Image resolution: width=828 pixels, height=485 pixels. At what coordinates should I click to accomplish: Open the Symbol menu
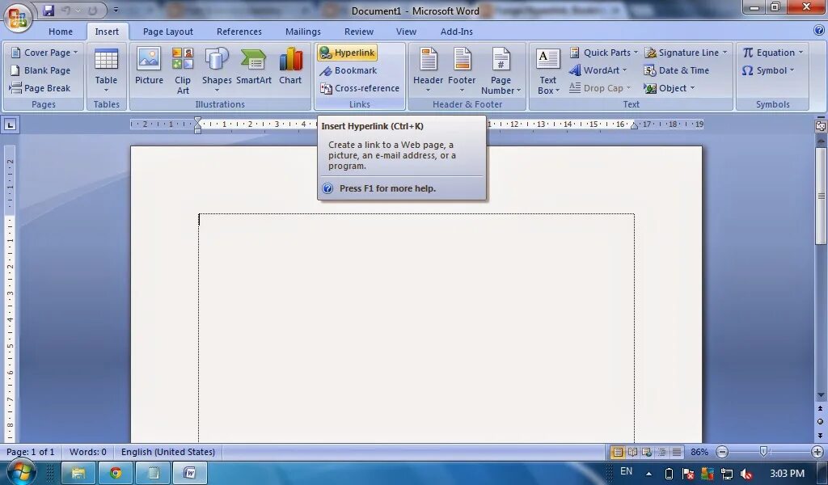click(768, 70)
